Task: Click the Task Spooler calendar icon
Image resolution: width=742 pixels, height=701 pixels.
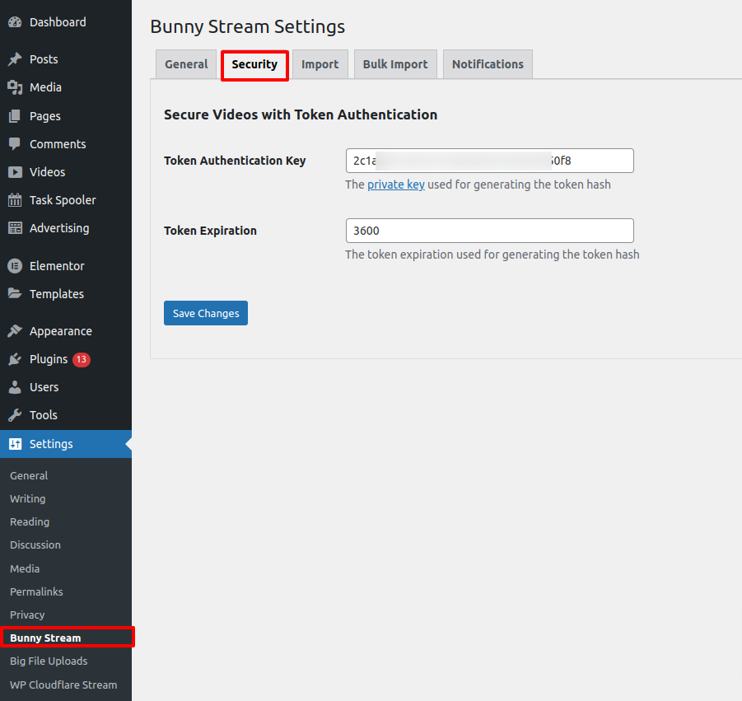Action: pyautogui.click(x=15, y=200)
